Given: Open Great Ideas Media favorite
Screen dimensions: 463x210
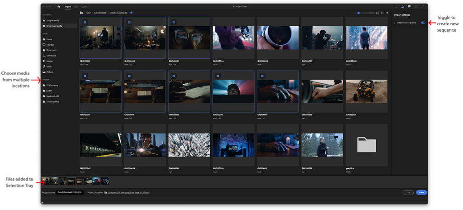Looking at the screenshot, I should pyautogui.click(x=59, y=26).
